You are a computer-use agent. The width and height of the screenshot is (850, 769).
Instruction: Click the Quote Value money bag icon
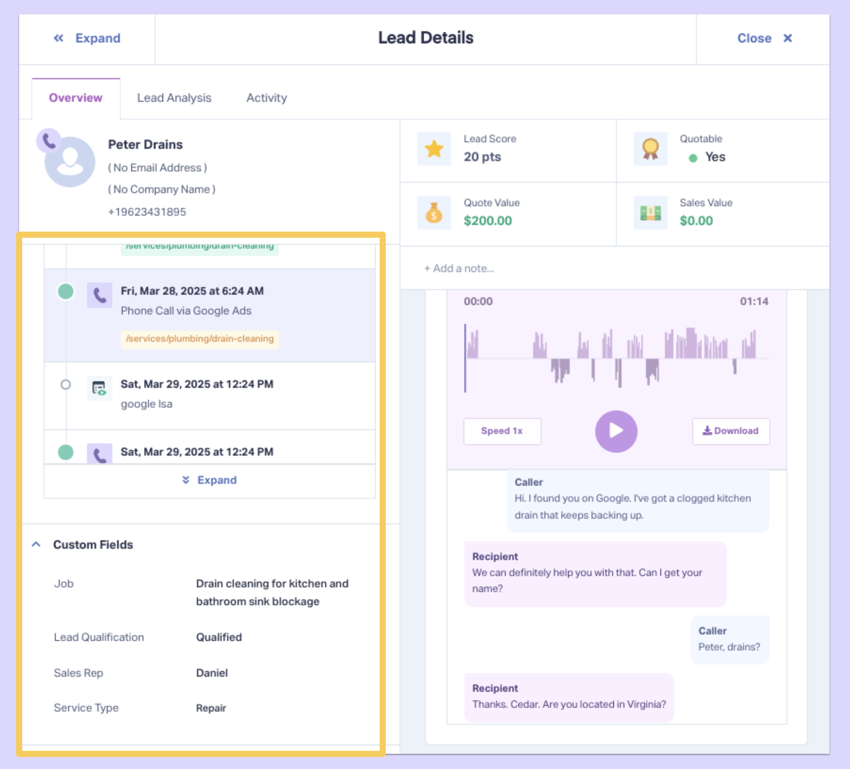[x=434, y=213]
